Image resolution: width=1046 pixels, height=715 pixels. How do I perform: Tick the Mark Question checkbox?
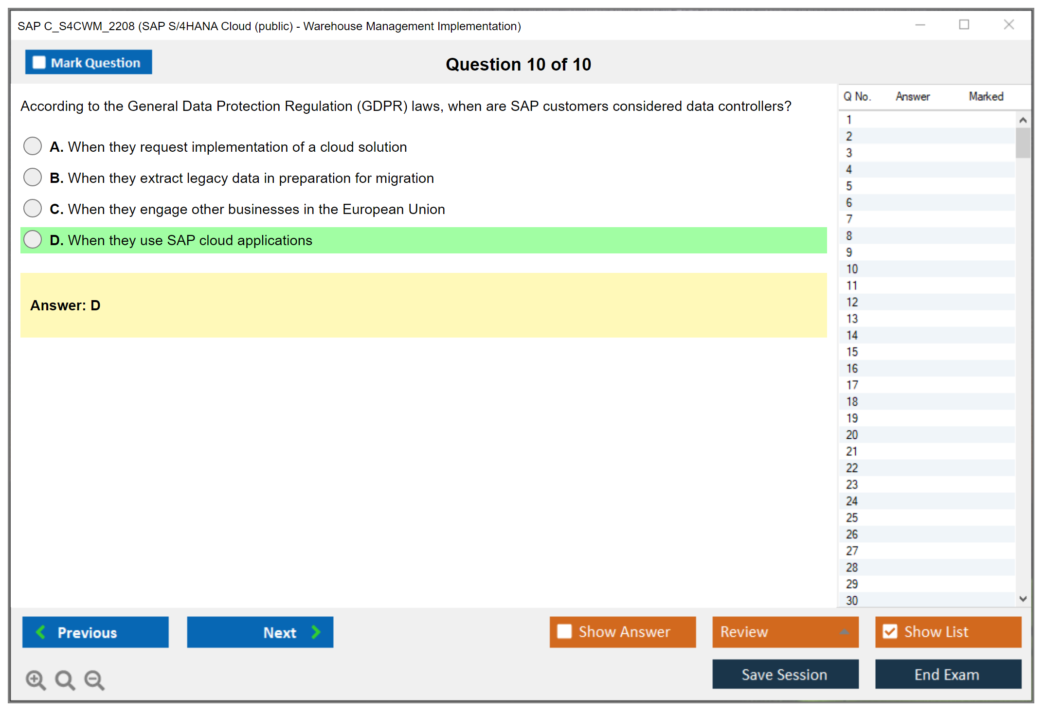click(x=39, y=63)
